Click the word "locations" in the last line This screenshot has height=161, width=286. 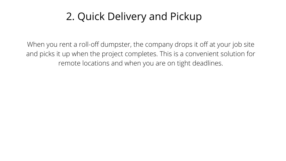(x=96, y=63)
